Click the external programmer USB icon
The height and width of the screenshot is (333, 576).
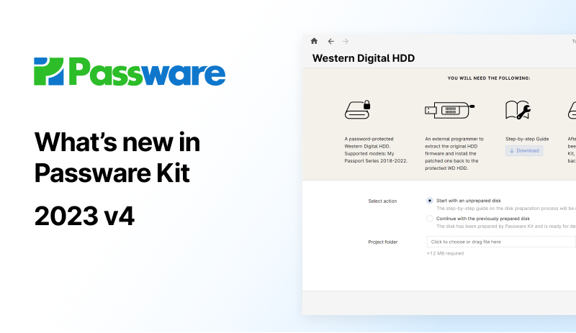(449, 110)
